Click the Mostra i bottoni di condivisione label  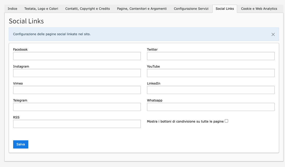coord(185,122)
